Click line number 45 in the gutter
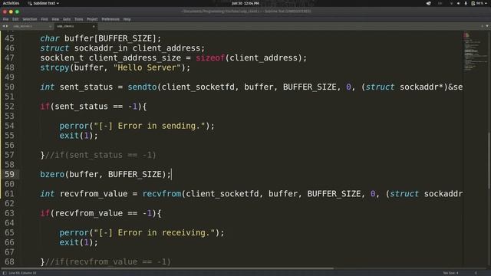 coord(9,38)
